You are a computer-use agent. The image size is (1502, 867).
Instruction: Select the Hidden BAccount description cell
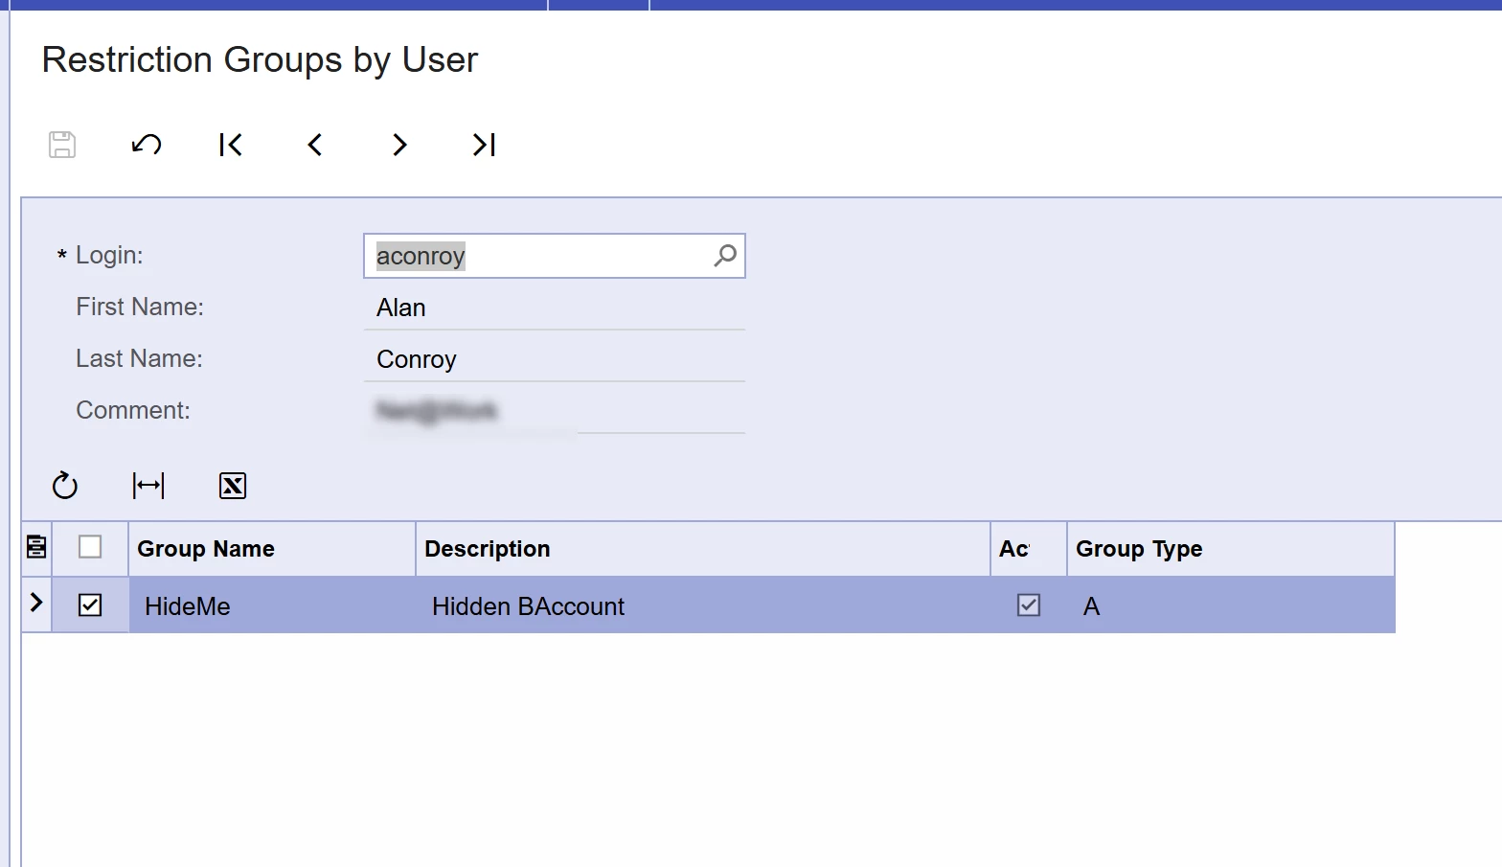[703, 605]
